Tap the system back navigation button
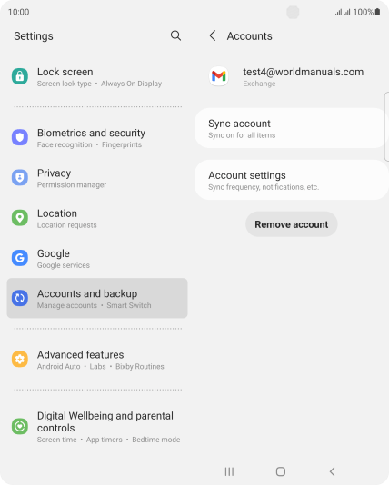 pos(333,471)
